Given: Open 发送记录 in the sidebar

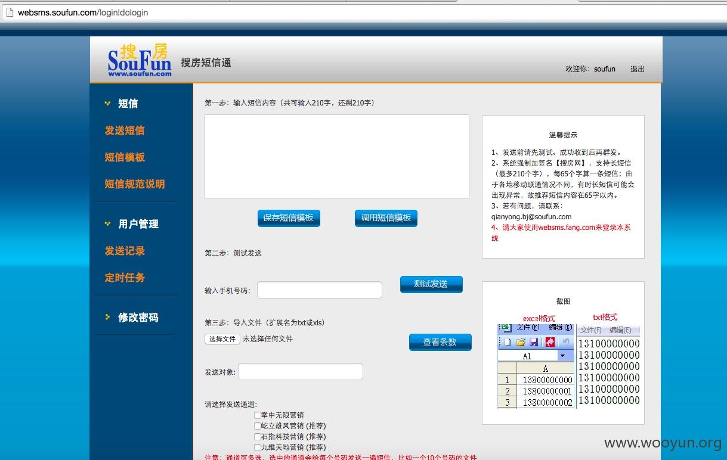Looking at the screenshot, I should (125, 251).
